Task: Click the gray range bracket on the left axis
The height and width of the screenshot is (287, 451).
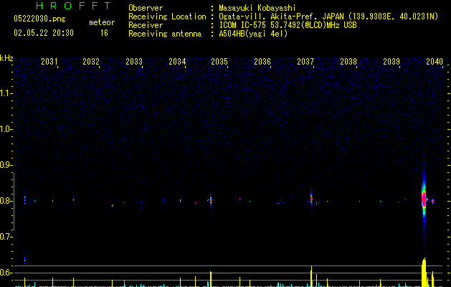Action: point(14,201)
